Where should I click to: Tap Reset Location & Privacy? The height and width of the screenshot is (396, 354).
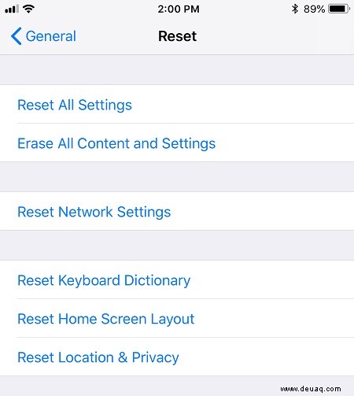pyautogui.click(x=177, y=357)
